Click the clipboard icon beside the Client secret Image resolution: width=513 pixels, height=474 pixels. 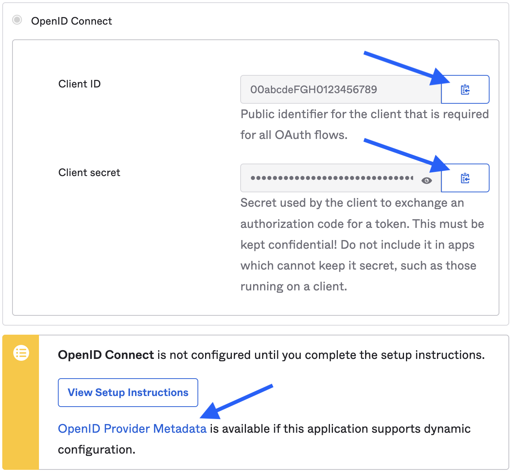(x=465, y=178)
